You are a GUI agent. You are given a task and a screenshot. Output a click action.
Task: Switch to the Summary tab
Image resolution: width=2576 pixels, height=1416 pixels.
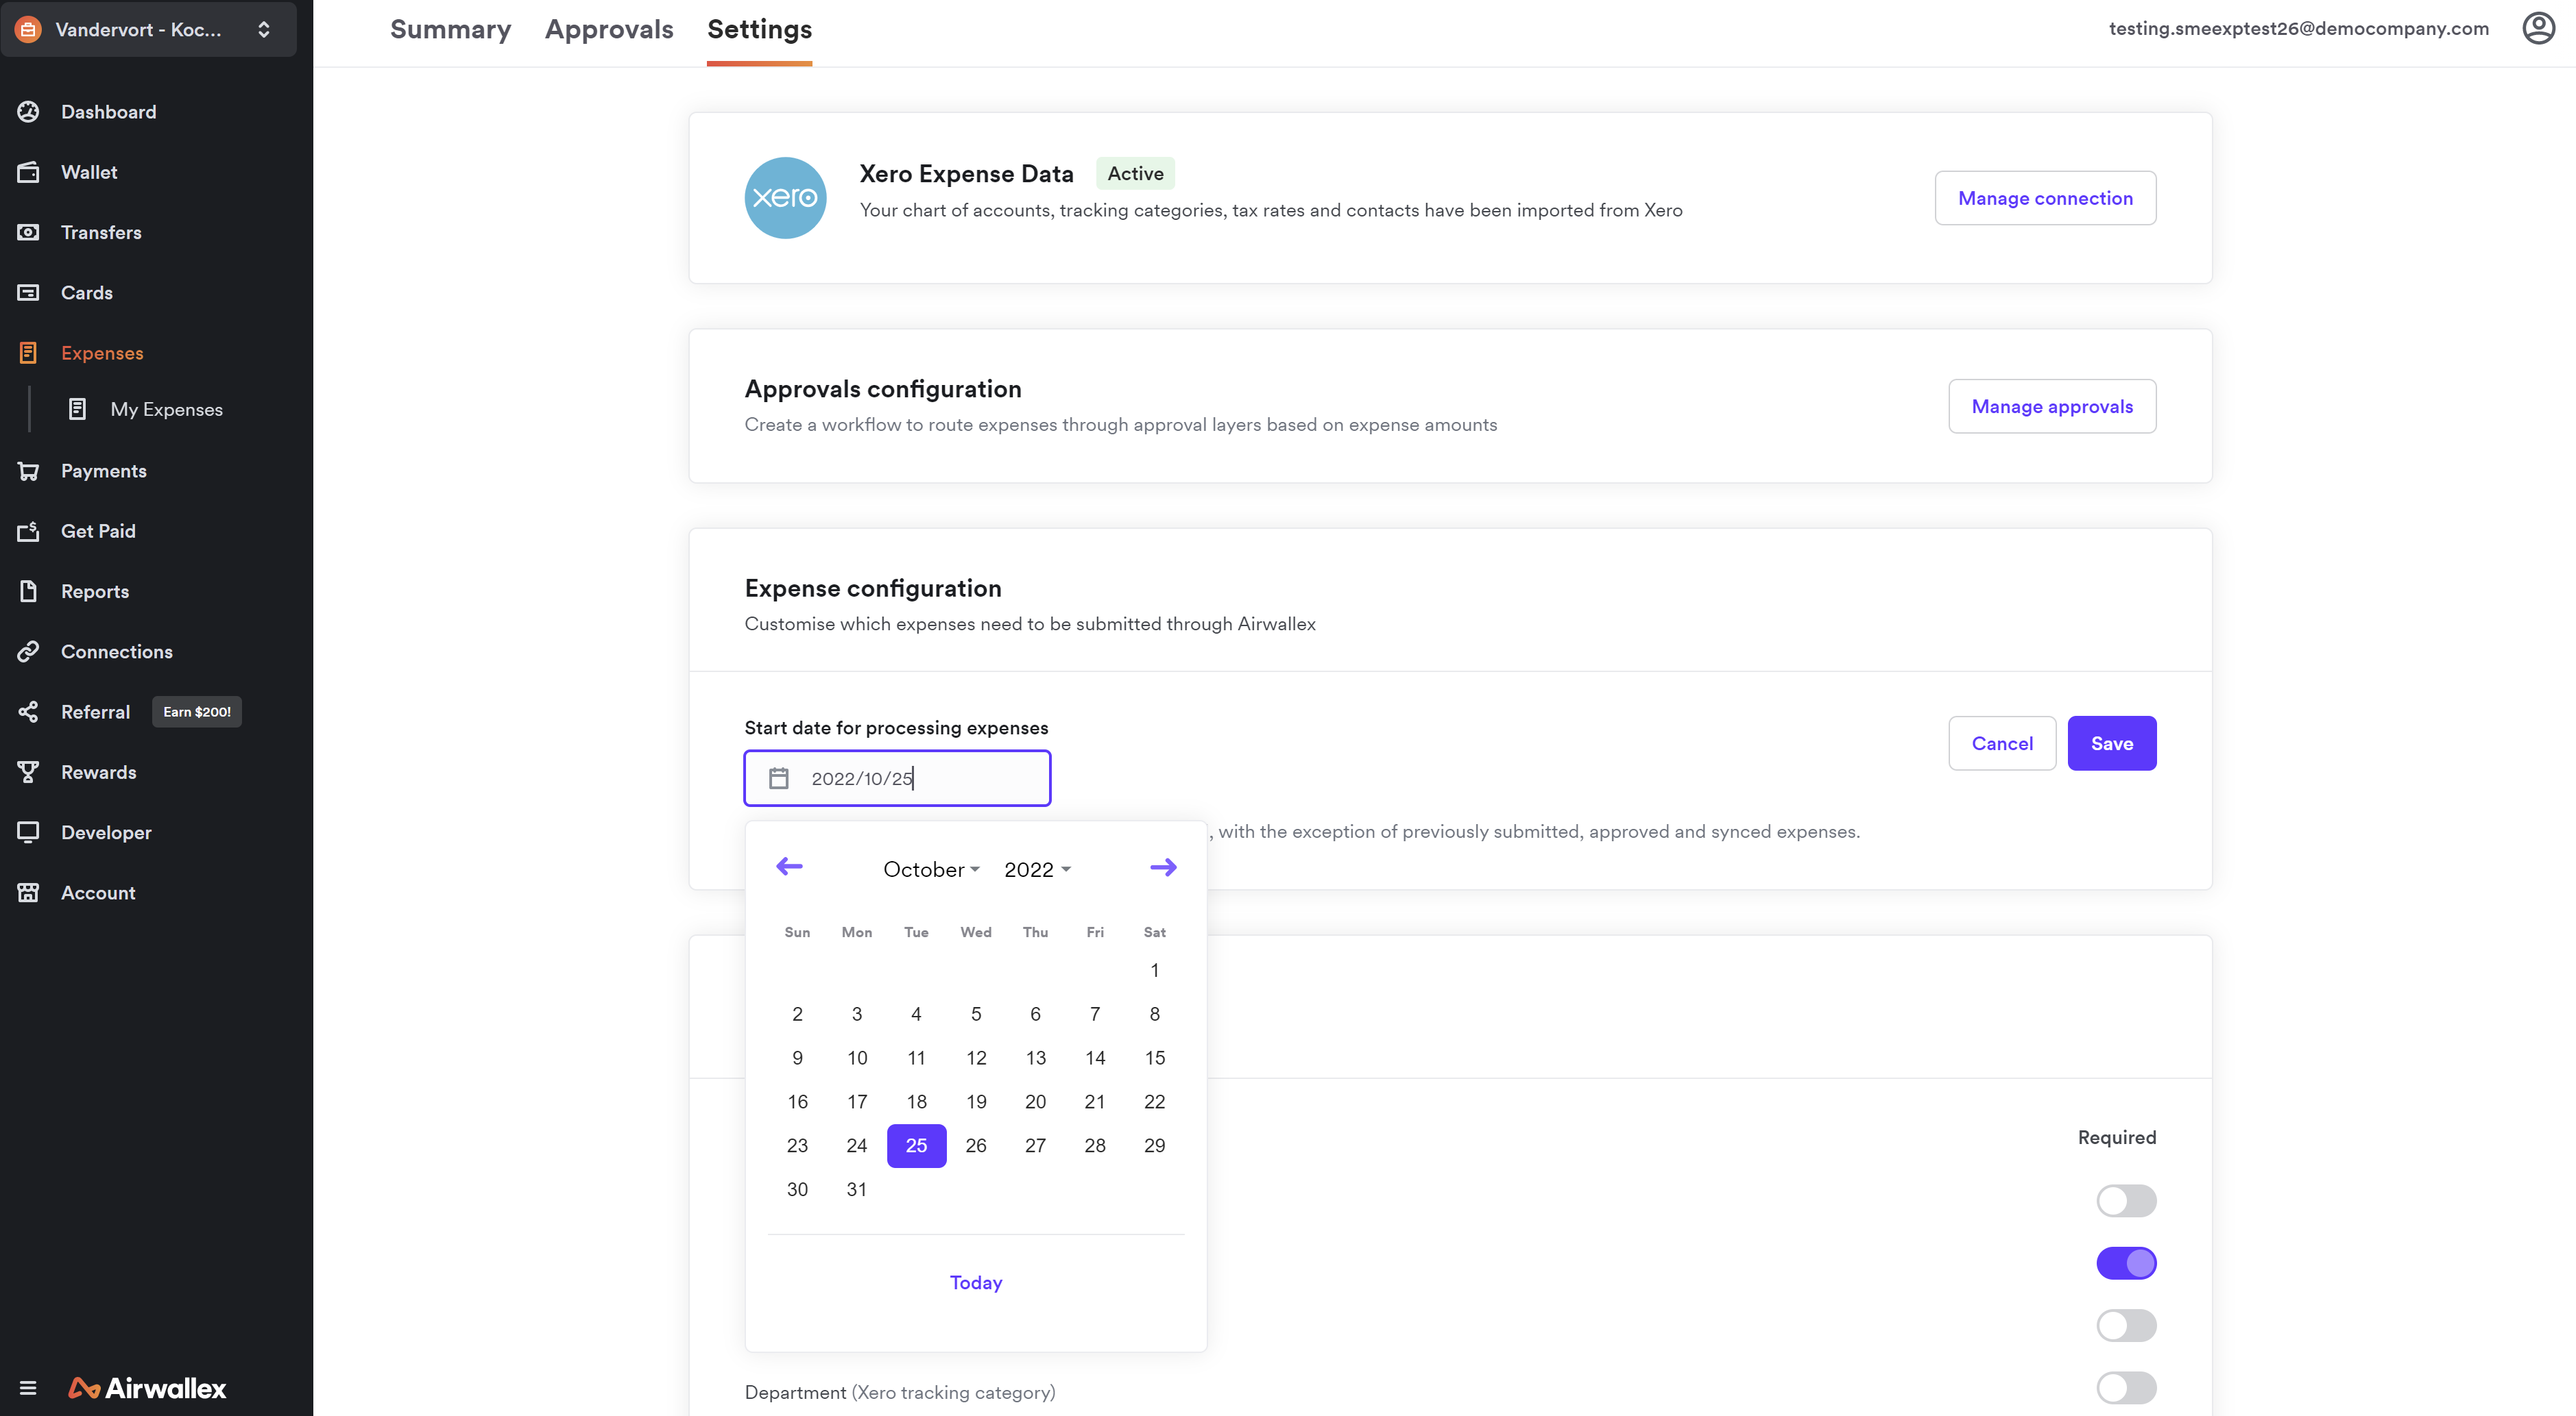pyautogui.click(x=450, y=29)
